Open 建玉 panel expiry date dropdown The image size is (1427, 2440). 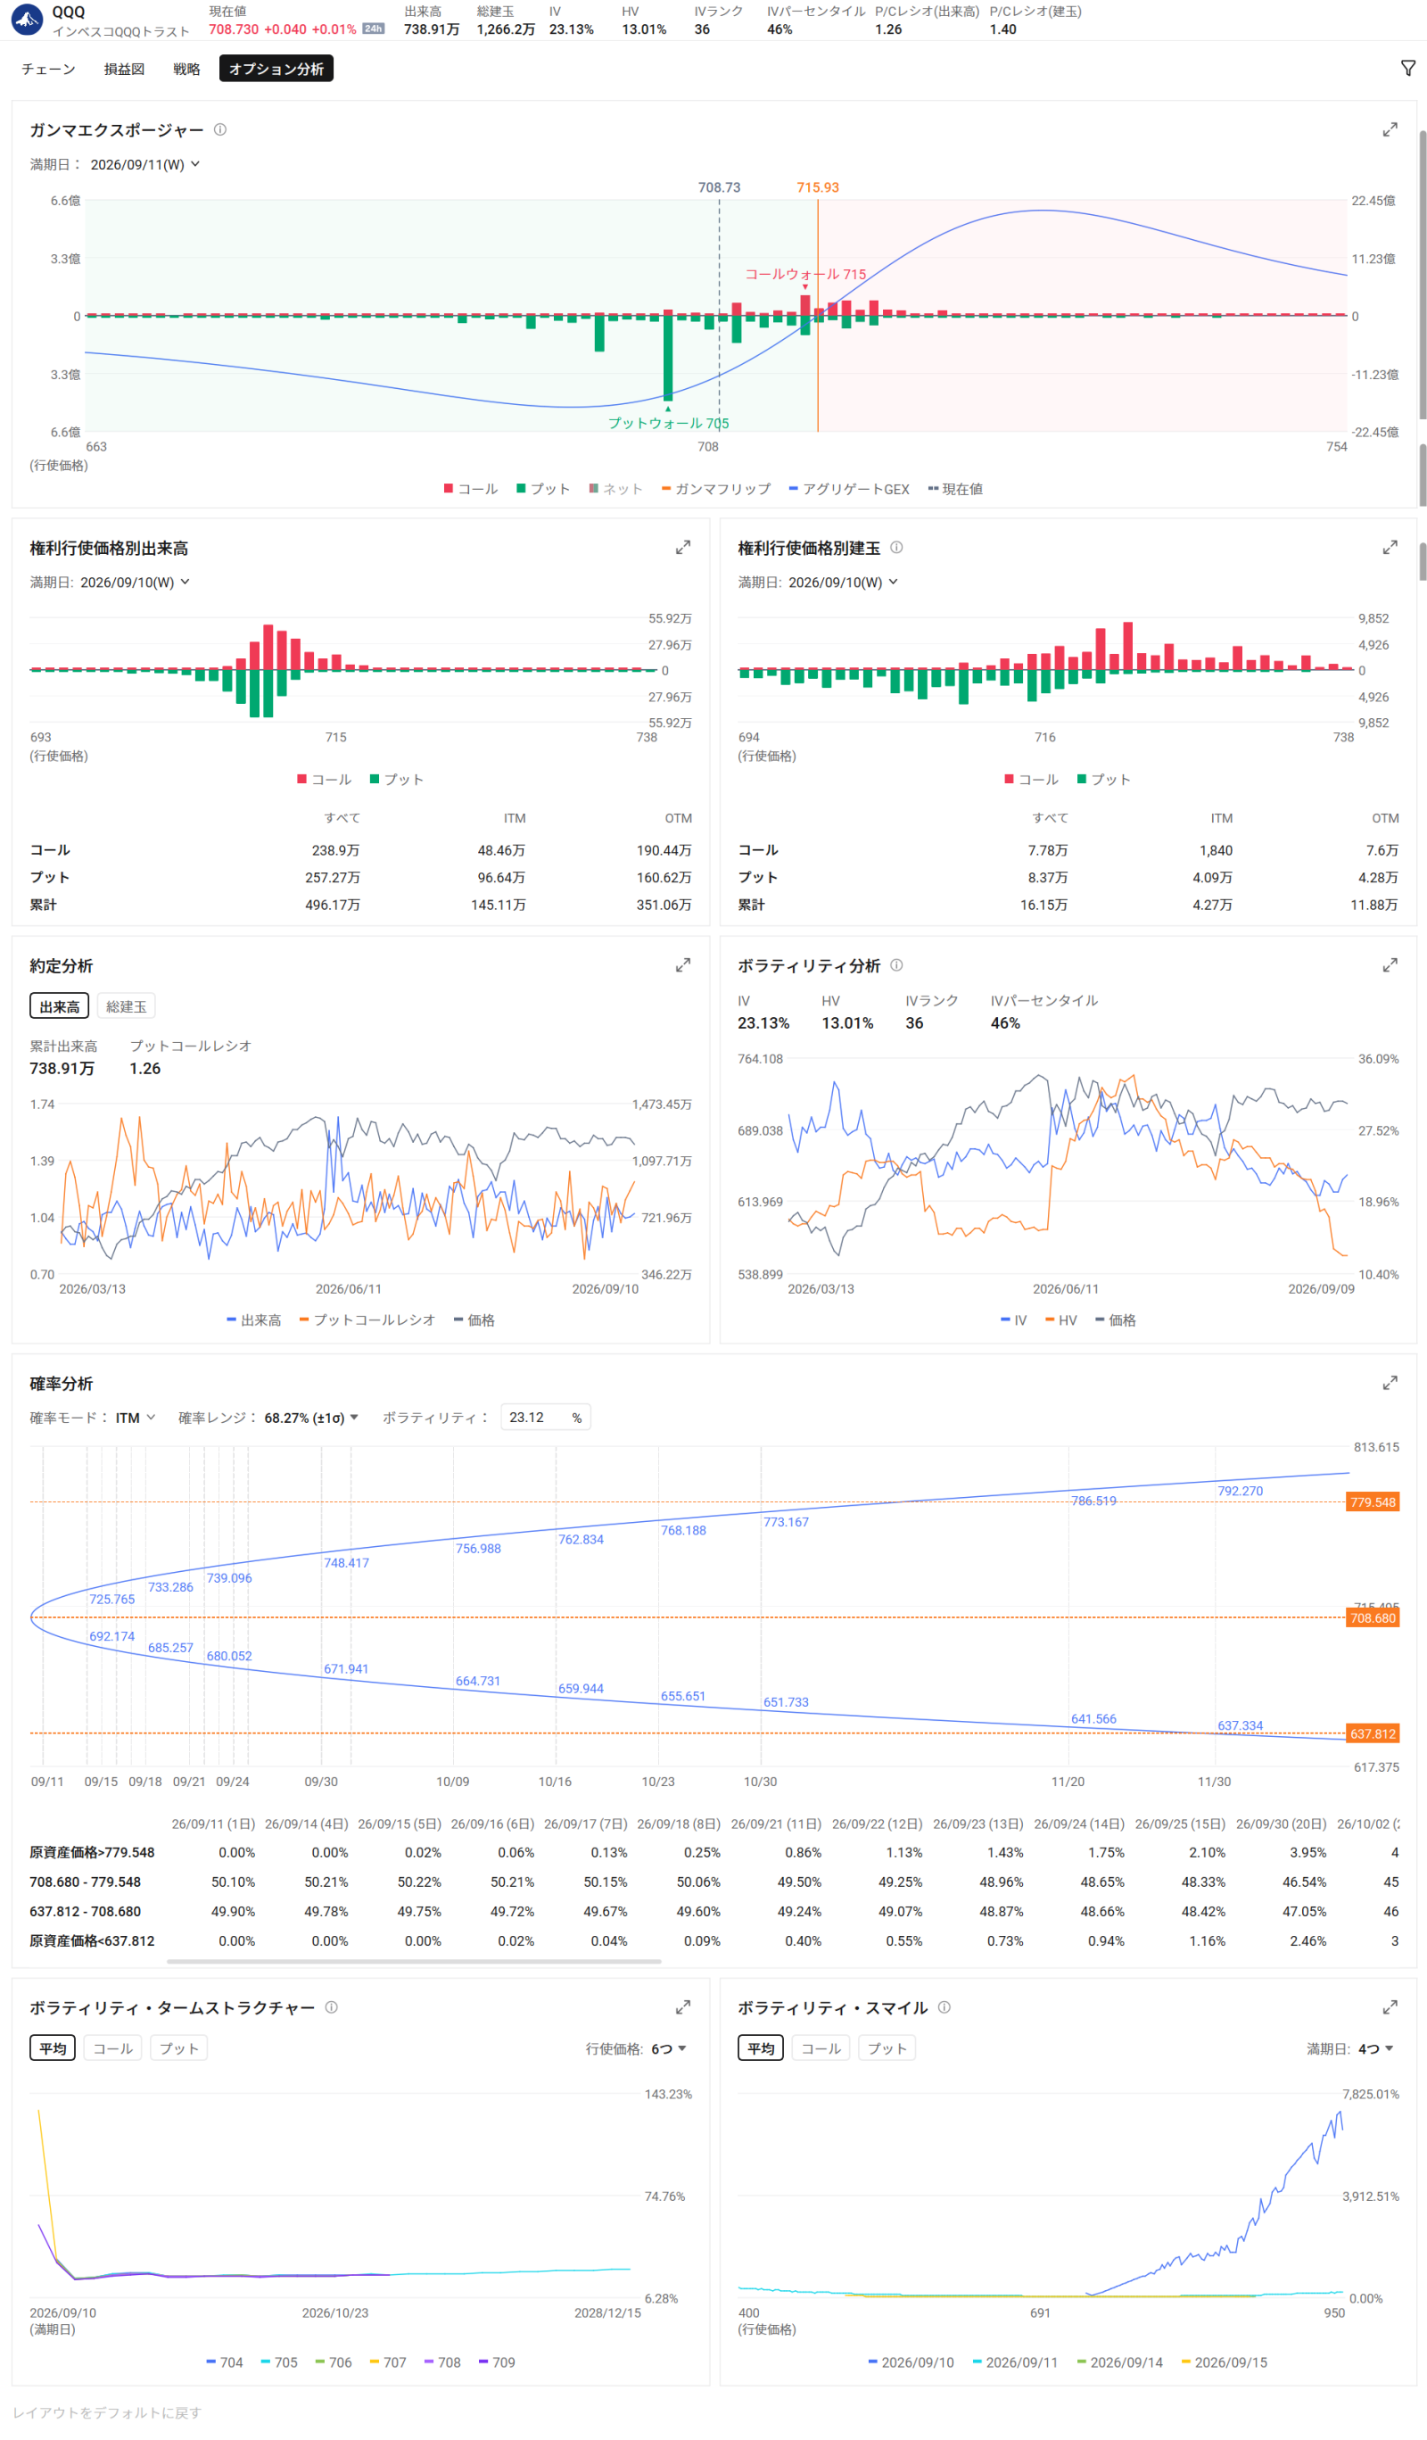[842, 583]
